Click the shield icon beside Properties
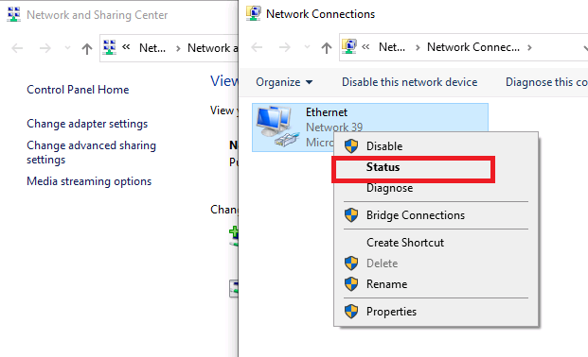This screenshot has height=357, width=588. (x=351, y=312)
